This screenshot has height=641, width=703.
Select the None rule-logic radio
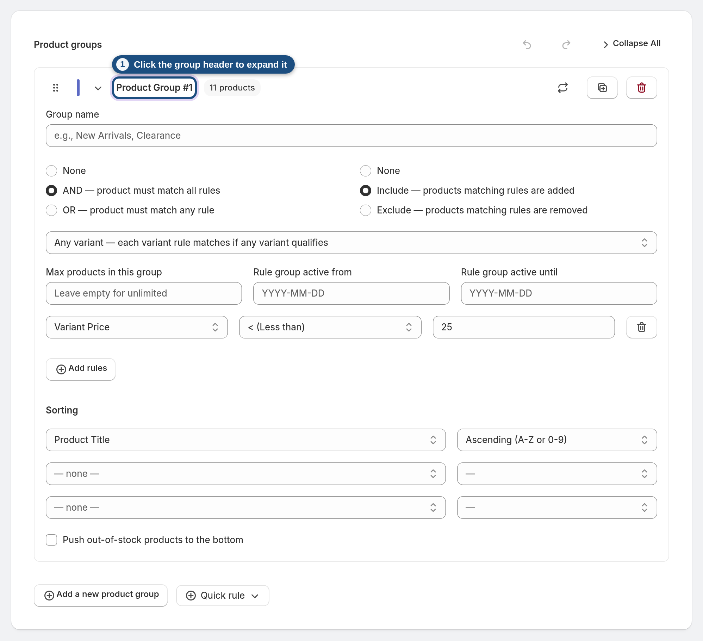coord(51,171)
